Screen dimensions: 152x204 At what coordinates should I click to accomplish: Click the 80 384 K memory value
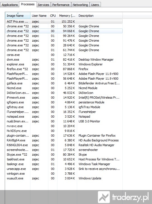(69, 155)
